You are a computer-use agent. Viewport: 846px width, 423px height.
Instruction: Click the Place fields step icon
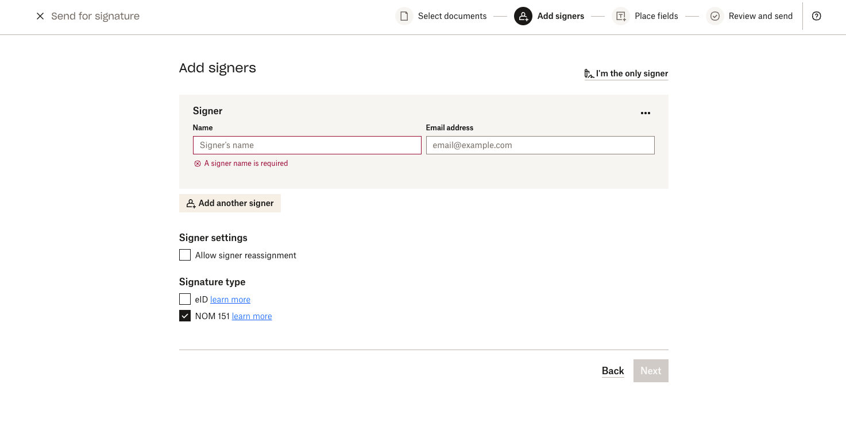pyautogui.click(x=620, y=16)
